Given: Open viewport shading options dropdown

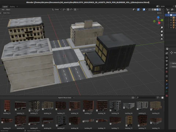Looking at the screenshot, I should [162, 10].
